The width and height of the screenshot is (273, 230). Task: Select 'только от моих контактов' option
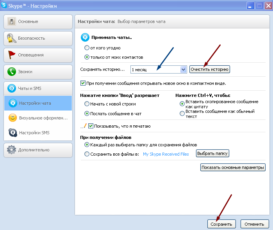point(87,57)
